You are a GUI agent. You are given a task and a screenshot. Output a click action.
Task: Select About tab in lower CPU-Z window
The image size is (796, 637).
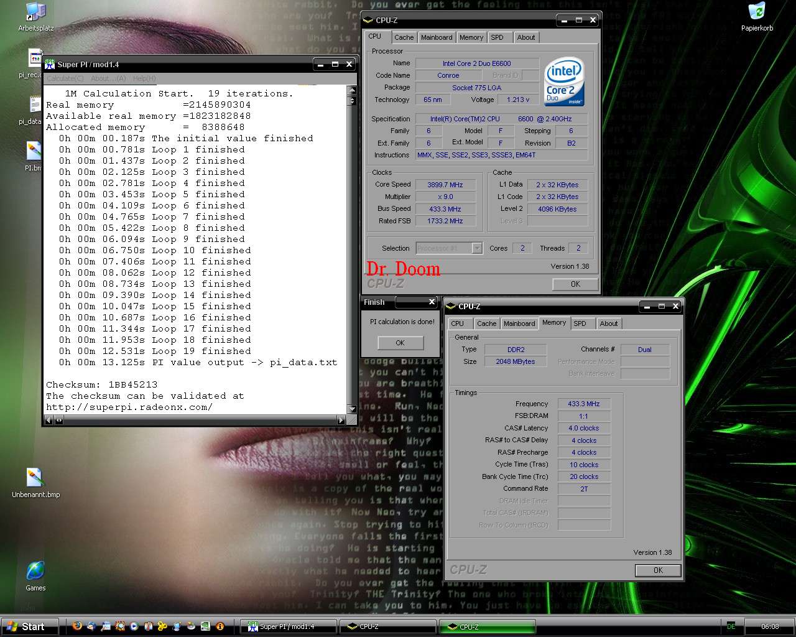coord(609,323)
